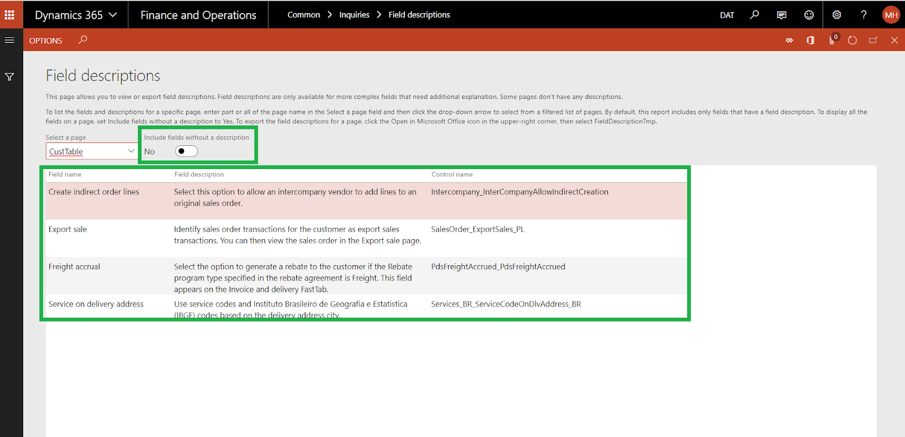The image size is (905, 437).
Task: Click the description starting 'Identify sales order transactions'
Action: coord(298,235)
